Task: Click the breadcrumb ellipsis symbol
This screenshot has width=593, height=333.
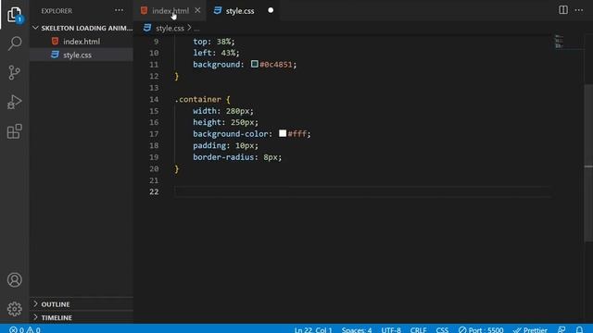Action: 196,29
